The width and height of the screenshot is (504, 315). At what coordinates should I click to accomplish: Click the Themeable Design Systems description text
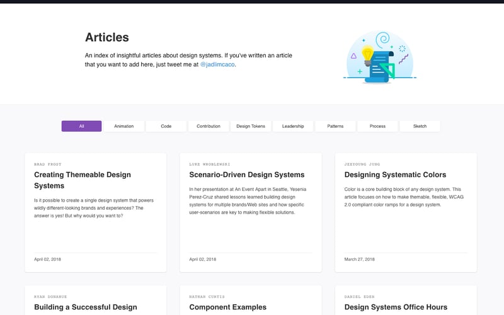pos(94,208)
